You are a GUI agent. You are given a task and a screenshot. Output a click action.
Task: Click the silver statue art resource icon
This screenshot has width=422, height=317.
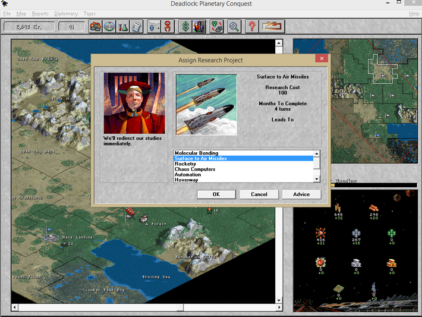pos(374,288)
